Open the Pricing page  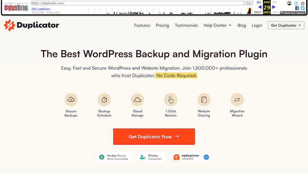[163, 25]
